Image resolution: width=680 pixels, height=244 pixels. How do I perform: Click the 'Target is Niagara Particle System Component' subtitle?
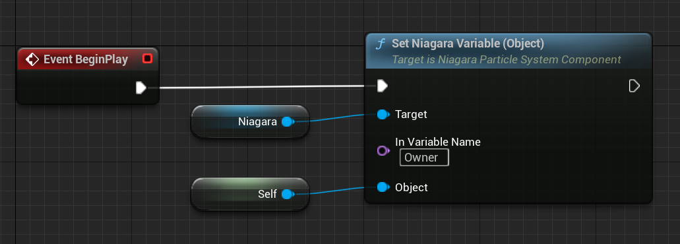507,59
